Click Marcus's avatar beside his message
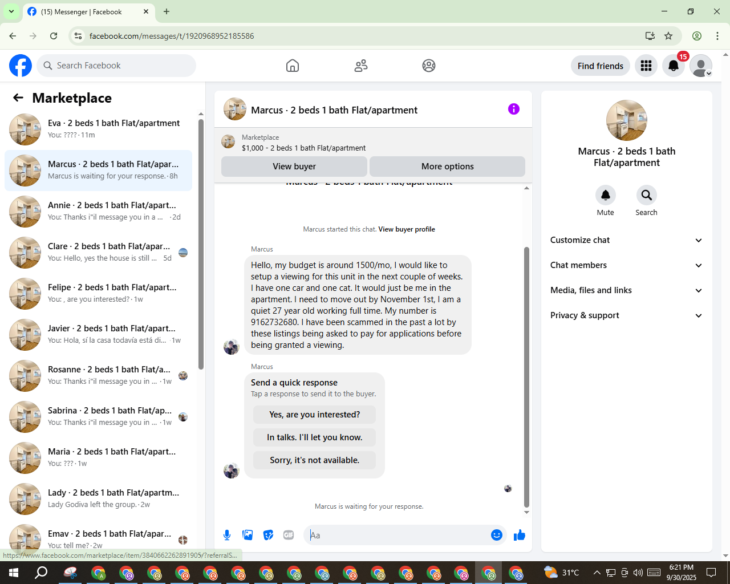This screenshot has height=584, width=730. click(231, 347)
